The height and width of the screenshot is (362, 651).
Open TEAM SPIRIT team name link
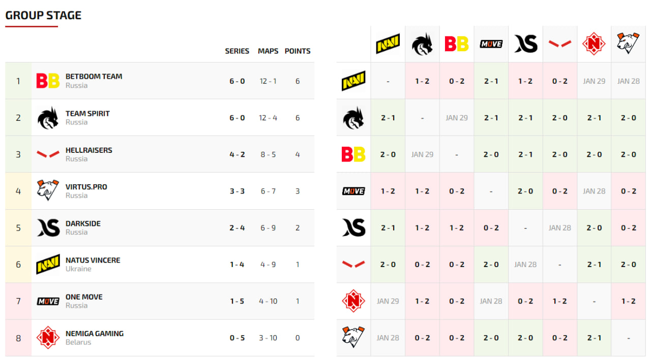87,113
